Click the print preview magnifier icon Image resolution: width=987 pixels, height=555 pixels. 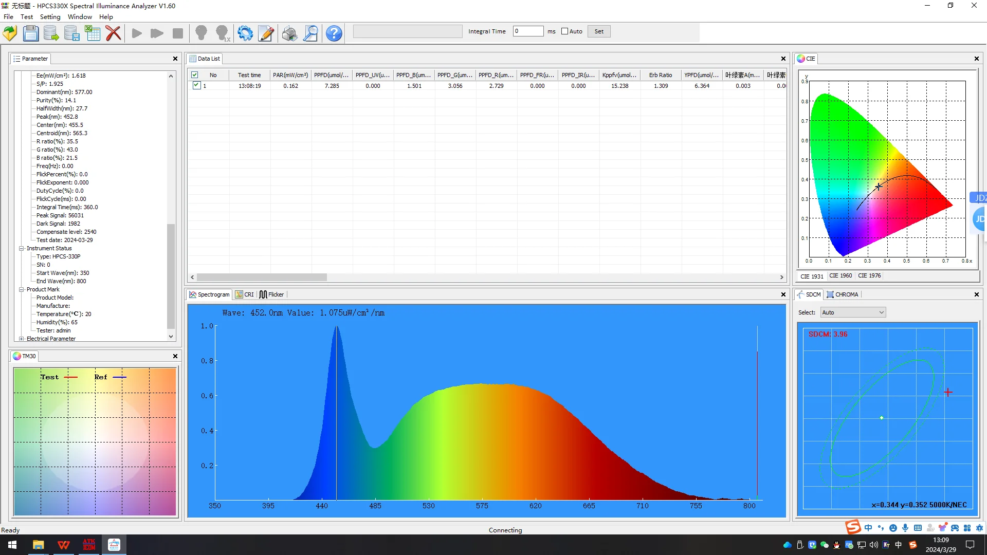[310, 33]
